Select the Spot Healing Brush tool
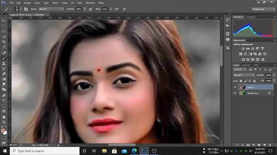 [x=4, y=53]
